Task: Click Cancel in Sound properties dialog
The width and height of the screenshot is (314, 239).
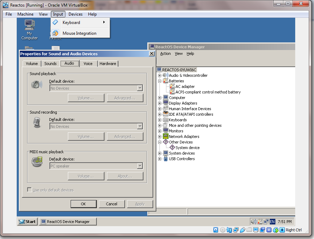Action: (x=111, y=204)
